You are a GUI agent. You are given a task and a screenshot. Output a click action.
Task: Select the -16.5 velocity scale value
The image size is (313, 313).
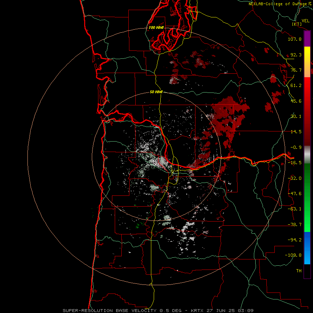[295, 163]
